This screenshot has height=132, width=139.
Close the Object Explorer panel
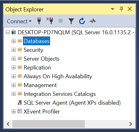(x=130, y=9)
